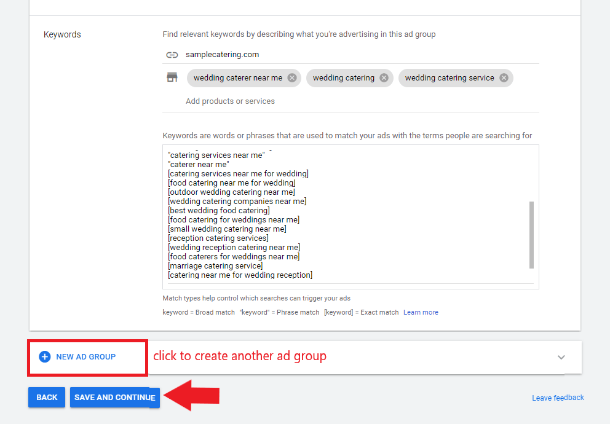Image resolution: width=610 pixels, height=424 pixels.
Task: Click SAVE AND CONTINUE
Action: click(x=114, y=397)
